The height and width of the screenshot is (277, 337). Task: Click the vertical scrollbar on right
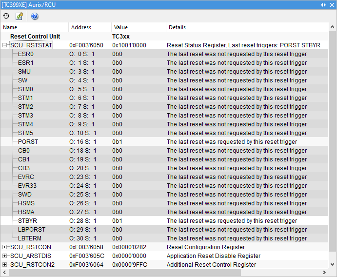coord(333,146)
